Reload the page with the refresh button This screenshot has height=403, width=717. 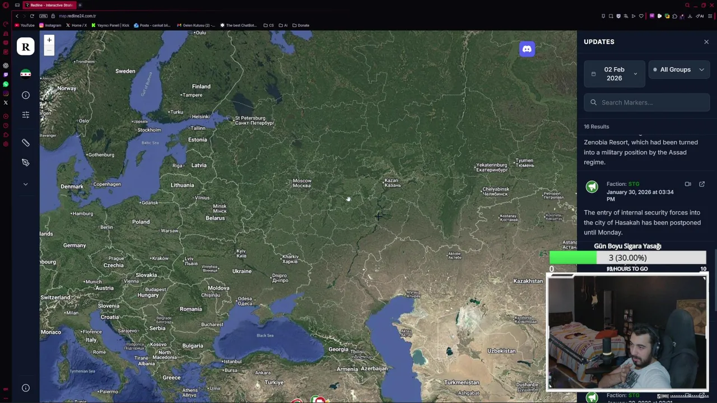tap(32, 16)
